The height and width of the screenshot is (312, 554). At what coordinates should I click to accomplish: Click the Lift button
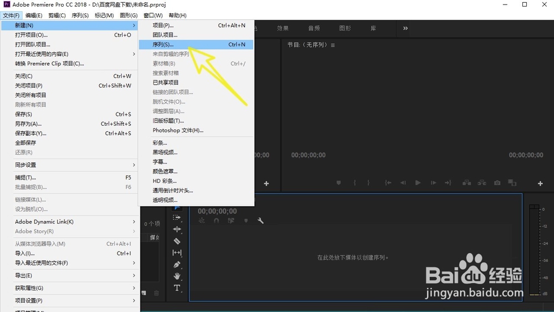click(466, 183)
